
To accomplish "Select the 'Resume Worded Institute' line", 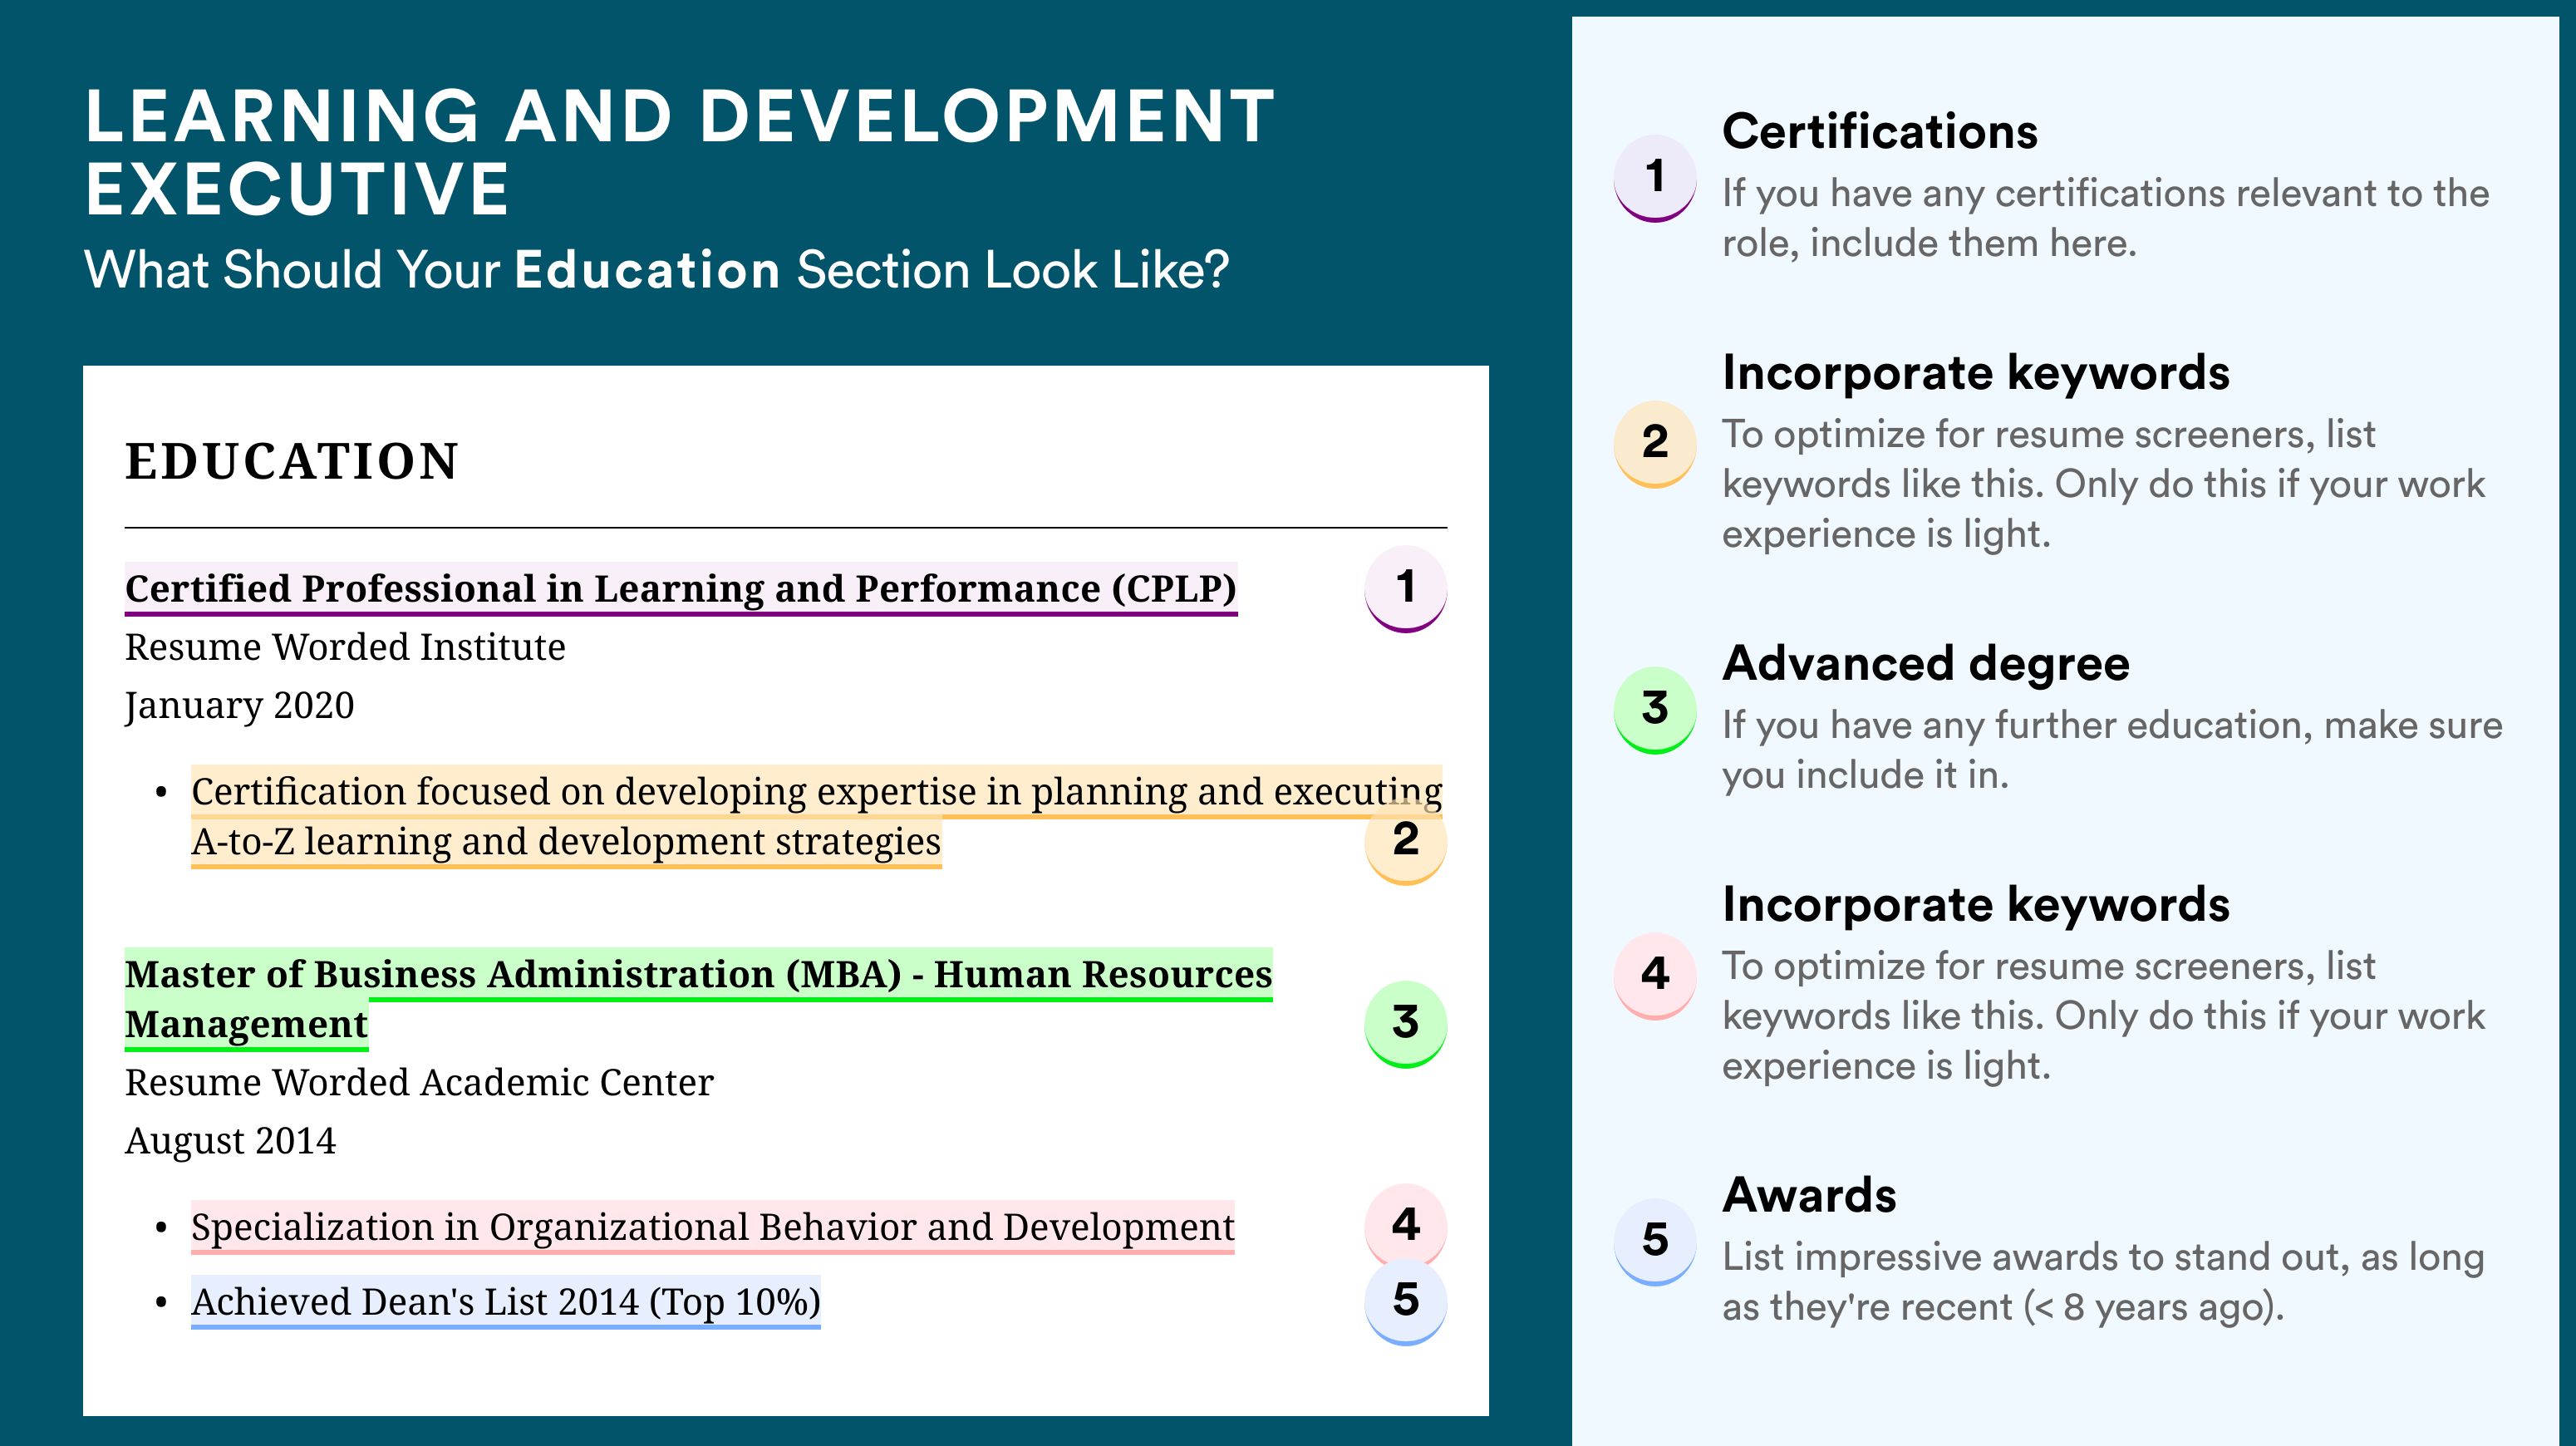I will click(x=345, y=647).
